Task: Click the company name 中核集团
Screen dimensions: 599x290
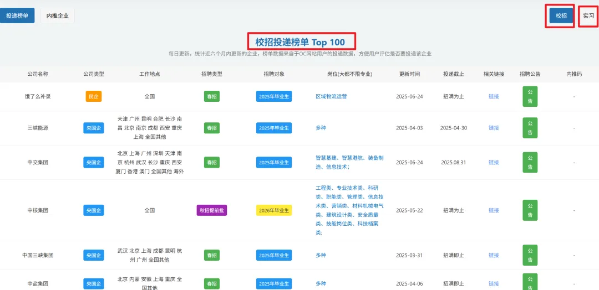Action: pos(38,210)
